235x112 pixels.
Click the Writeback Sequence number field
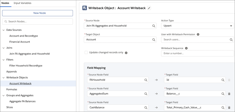(x=197, y=53)
